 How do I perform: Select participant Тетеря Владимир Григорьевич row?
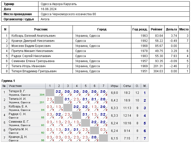95,71
